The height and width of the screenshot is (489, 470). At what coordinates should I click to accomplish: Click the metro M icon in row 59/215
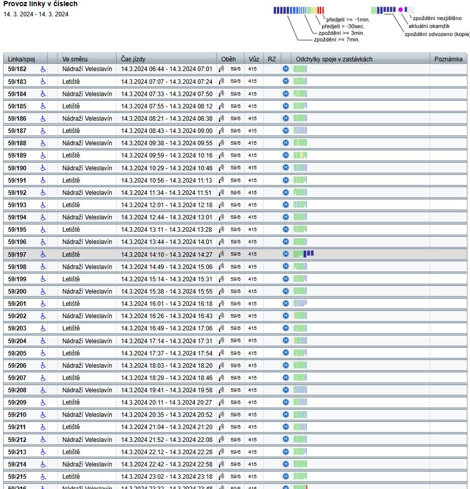pos(286,476)
